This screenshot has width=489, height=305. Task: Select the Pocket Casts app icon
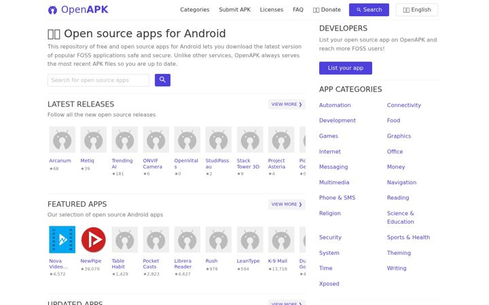coord(156,240)
